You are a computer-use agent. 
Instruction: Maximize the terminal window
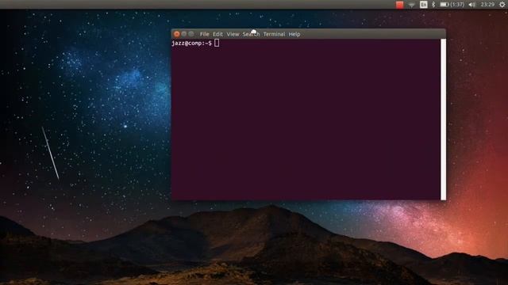(x=191, y=34)
